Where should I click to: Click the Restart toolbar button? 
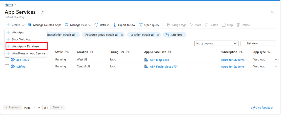coord(211,25)
